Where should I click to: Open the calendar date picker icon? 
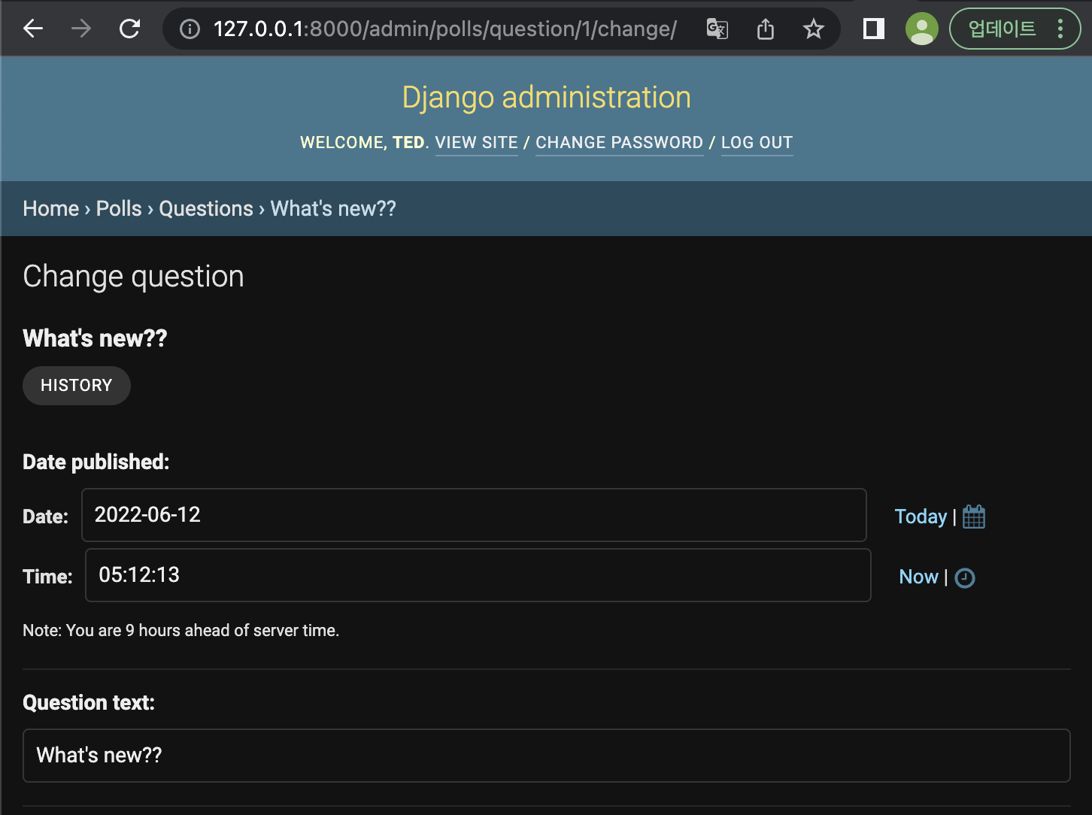(974, 517)
